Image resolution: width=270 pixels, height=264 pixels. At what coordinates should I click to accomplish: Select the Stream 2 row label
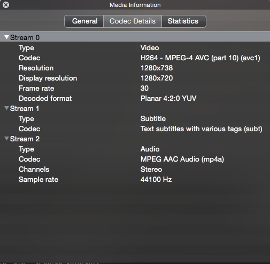click(25, 139)
